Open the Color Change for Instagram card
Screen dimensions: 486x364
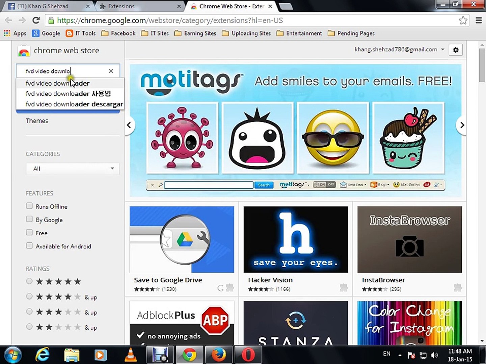coord(410,323)
